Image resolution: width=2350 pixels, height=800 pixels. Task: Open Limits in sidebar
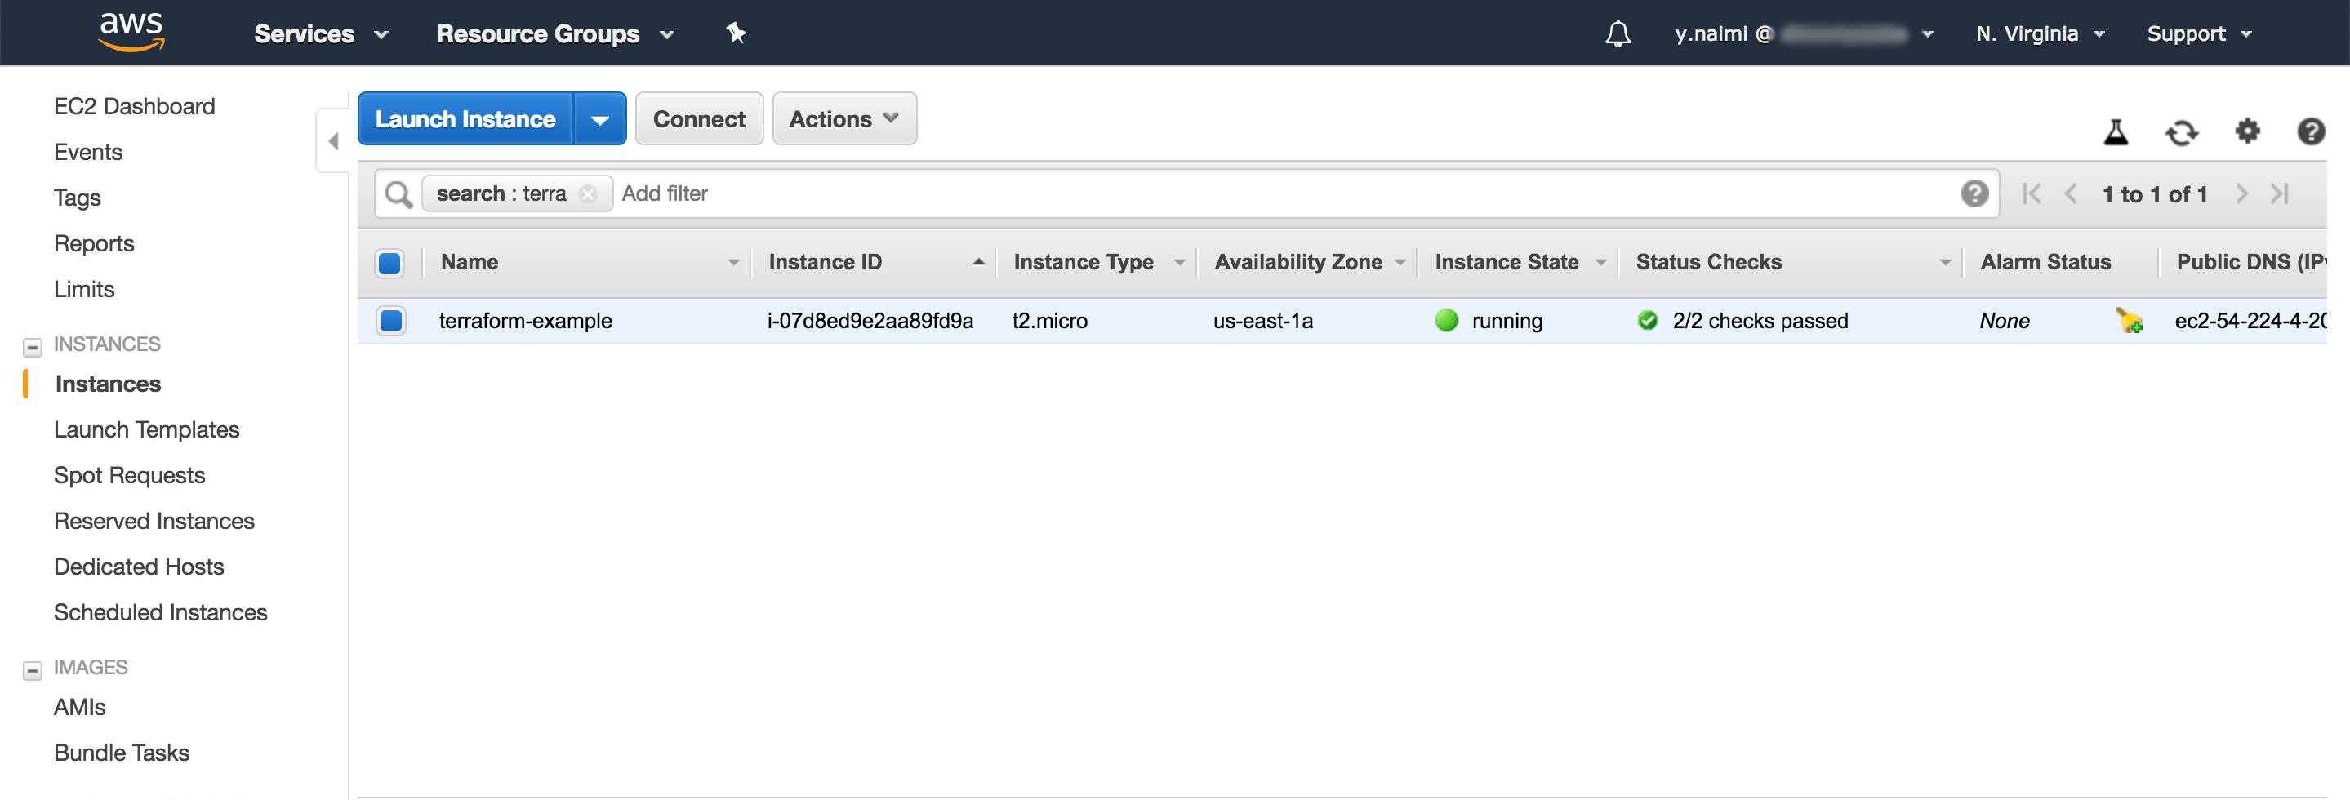84,288
